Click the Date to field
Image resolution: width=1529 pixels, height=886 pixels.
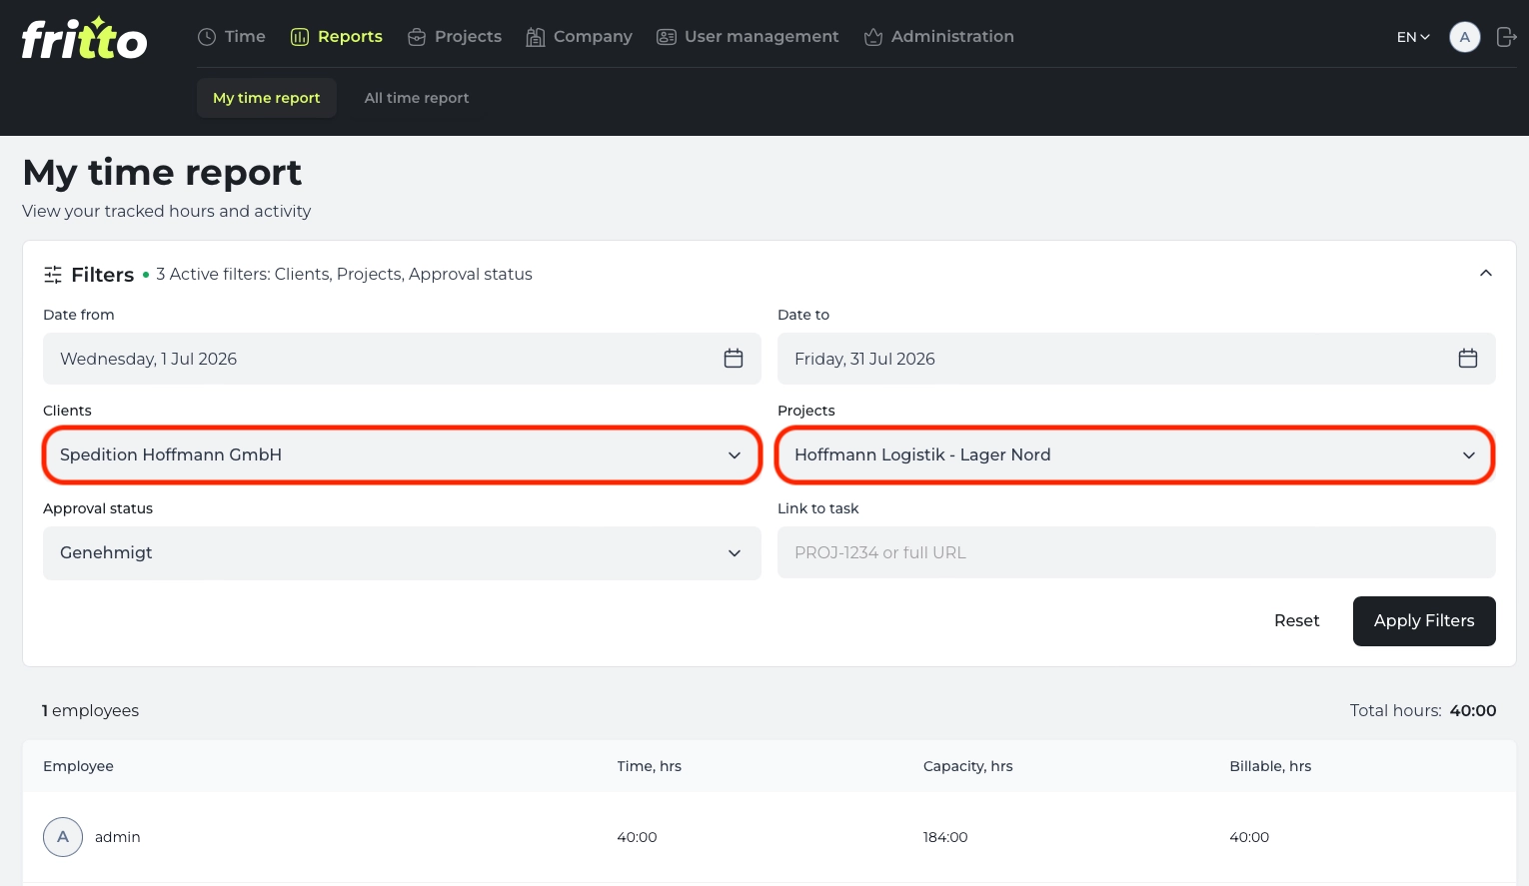[x=1136, y=359]
